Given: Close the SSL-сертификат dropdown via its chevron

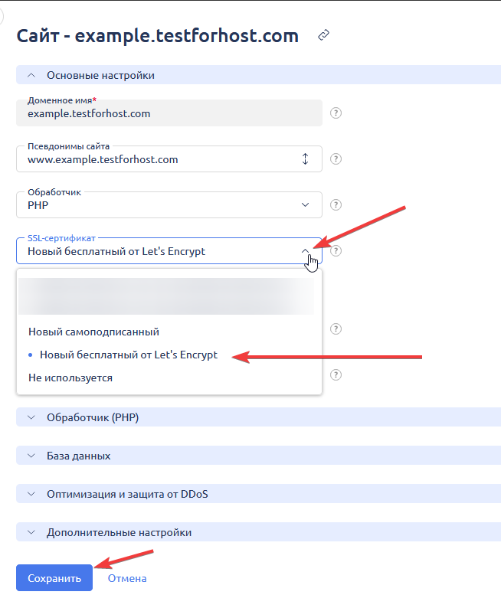Looking at the screenshot, I should click(x=305, y=250).
